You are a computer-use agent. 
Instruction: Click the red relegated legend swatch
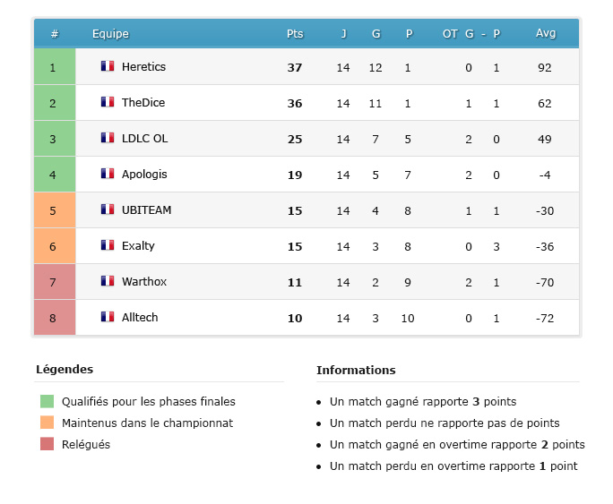coord(47,444)
